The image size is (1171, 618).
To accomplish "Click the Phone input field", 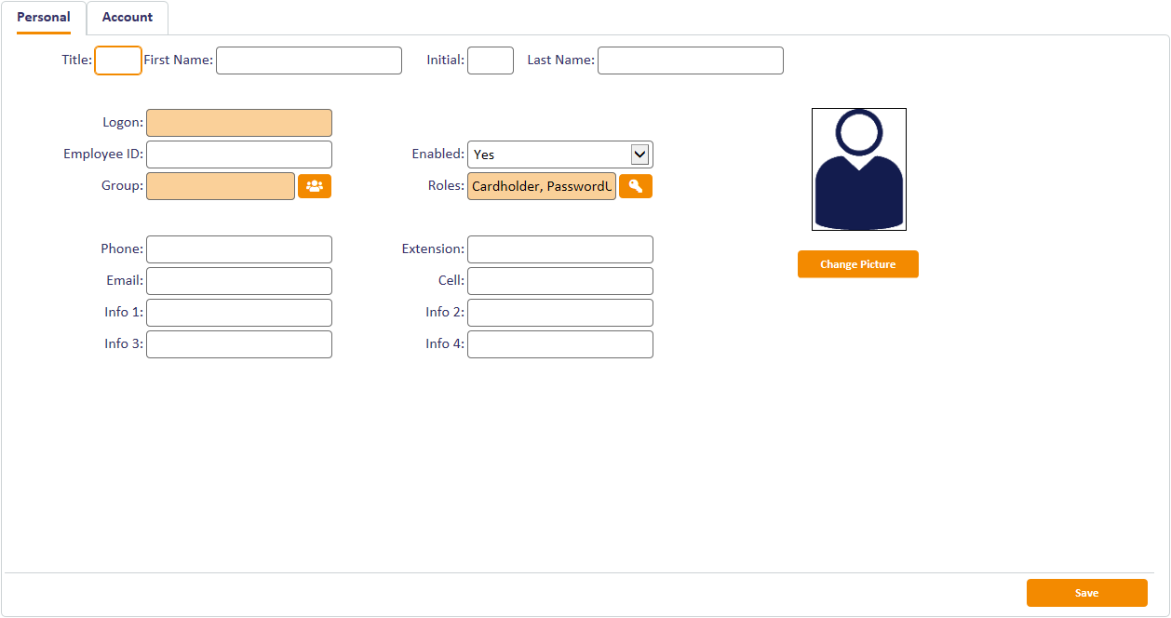I will [x=238, y=249].
